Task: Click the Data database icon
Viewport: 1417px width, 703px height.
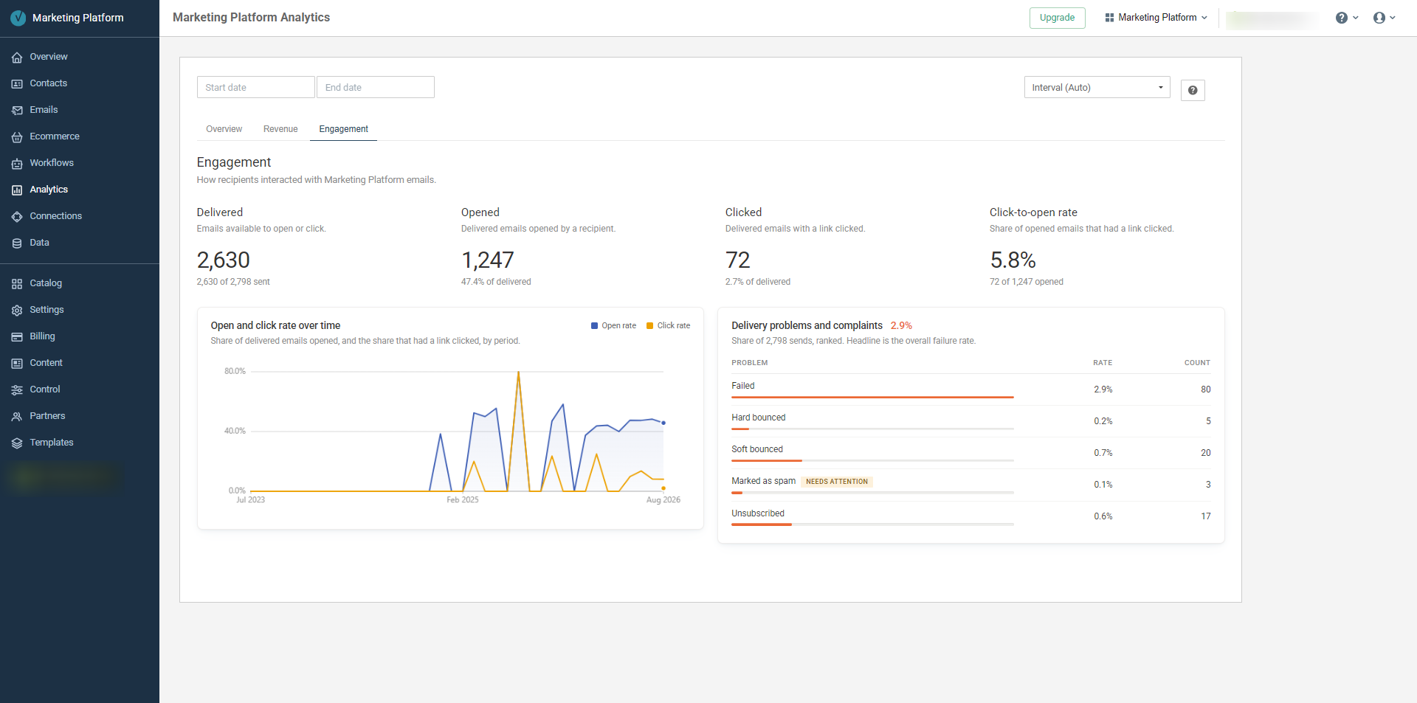Action: click(x=17, y=243)
